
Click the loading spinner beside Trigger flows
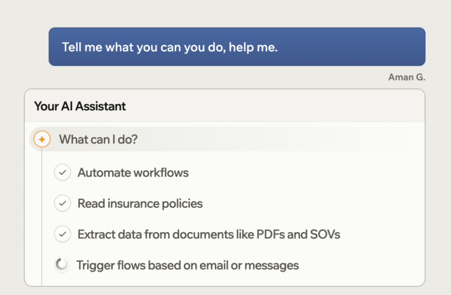62,264
